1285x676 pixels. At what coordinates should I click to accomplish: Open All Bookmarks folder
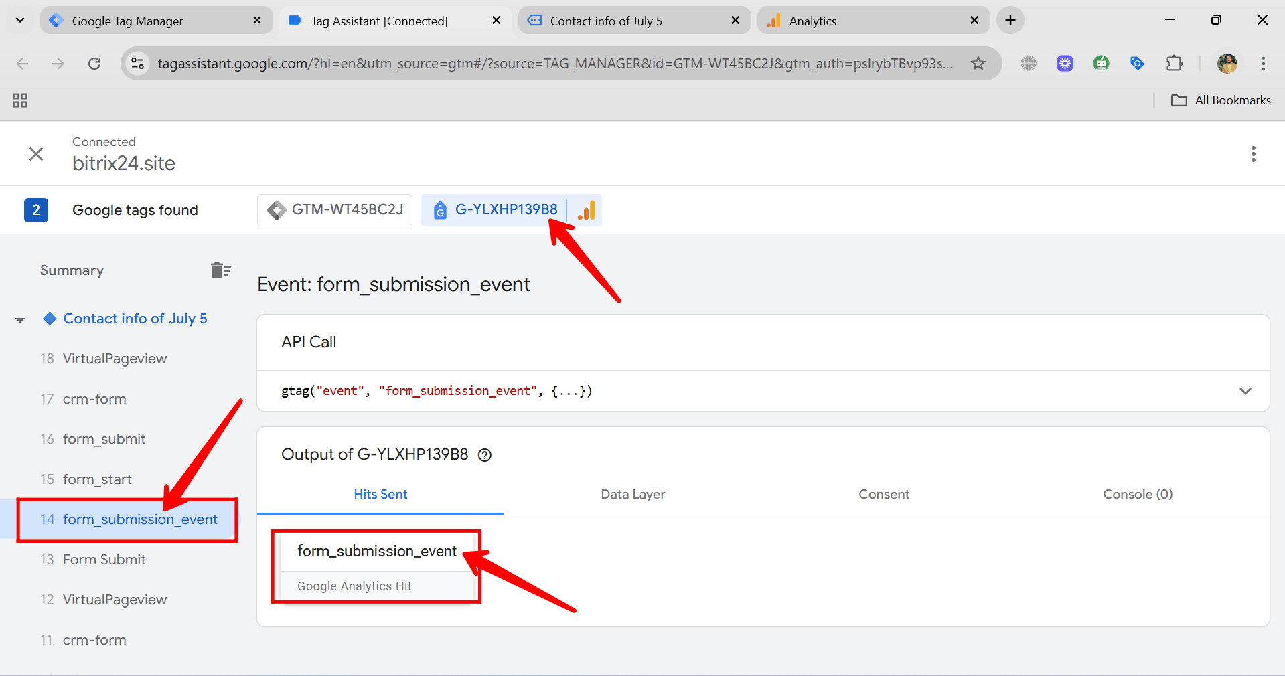1221,100
